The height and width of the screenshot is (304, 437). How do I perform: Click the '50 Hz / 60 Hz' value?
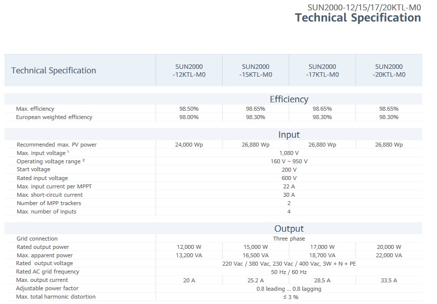289,272
